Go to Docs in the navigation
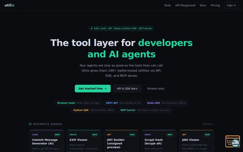 point(203,5)
